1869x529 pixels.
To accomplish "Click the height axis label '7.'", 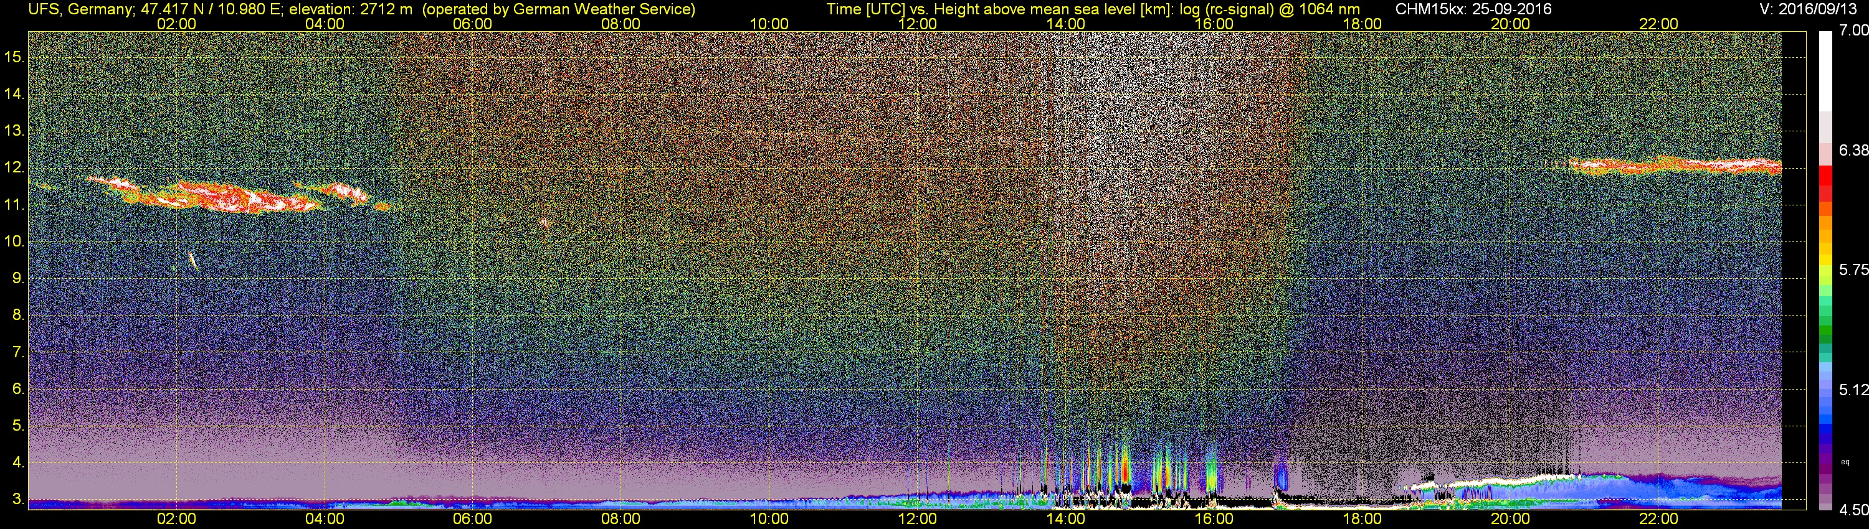I will coord(18,352).
